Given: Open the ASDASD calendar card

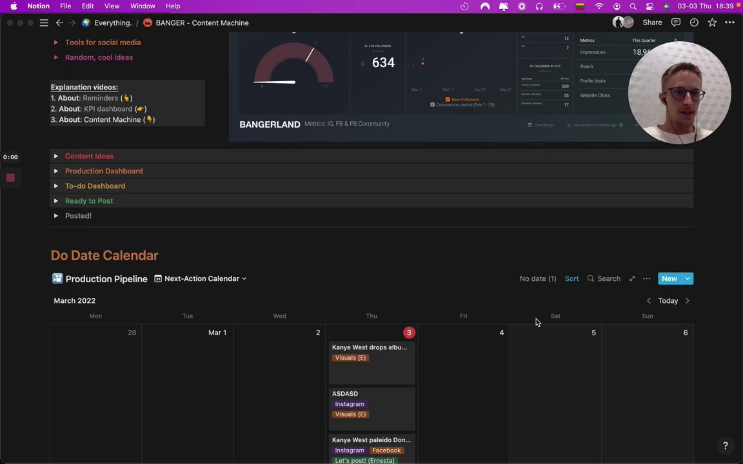Looking at the screenshot, I should (371, 409).
